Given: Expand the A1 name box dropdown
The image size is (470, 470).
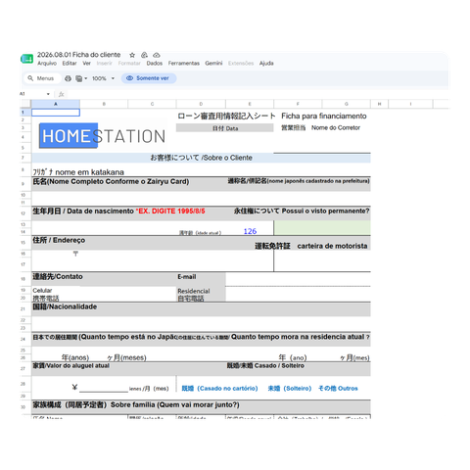Looking at the screenshot, I should coord(48,94).
